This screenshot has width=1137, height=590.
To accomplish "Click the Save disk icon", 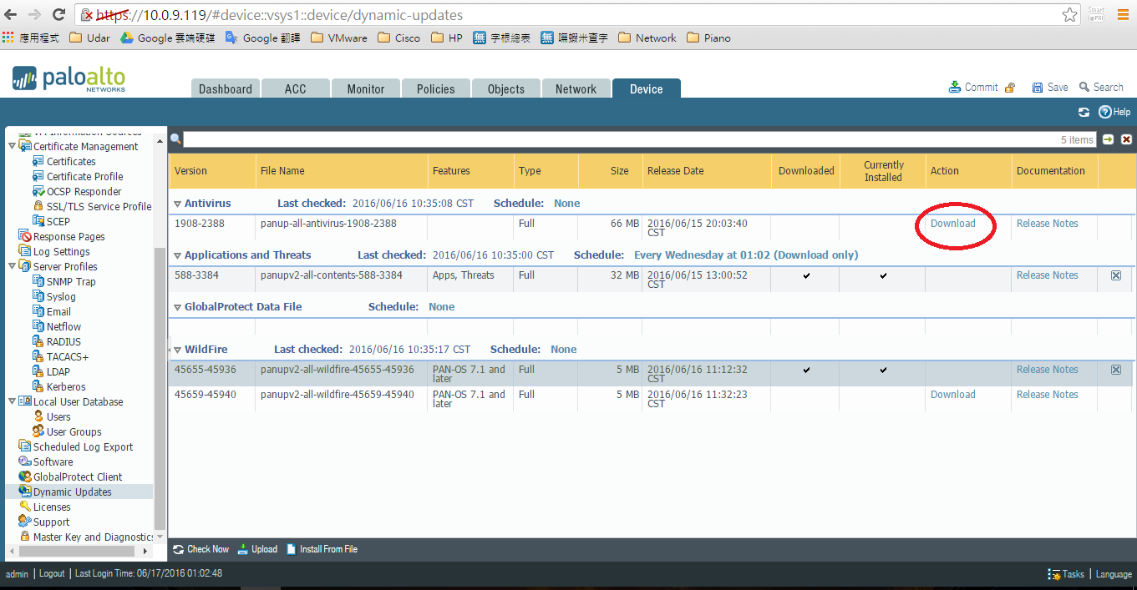I will click(1037, 88).
